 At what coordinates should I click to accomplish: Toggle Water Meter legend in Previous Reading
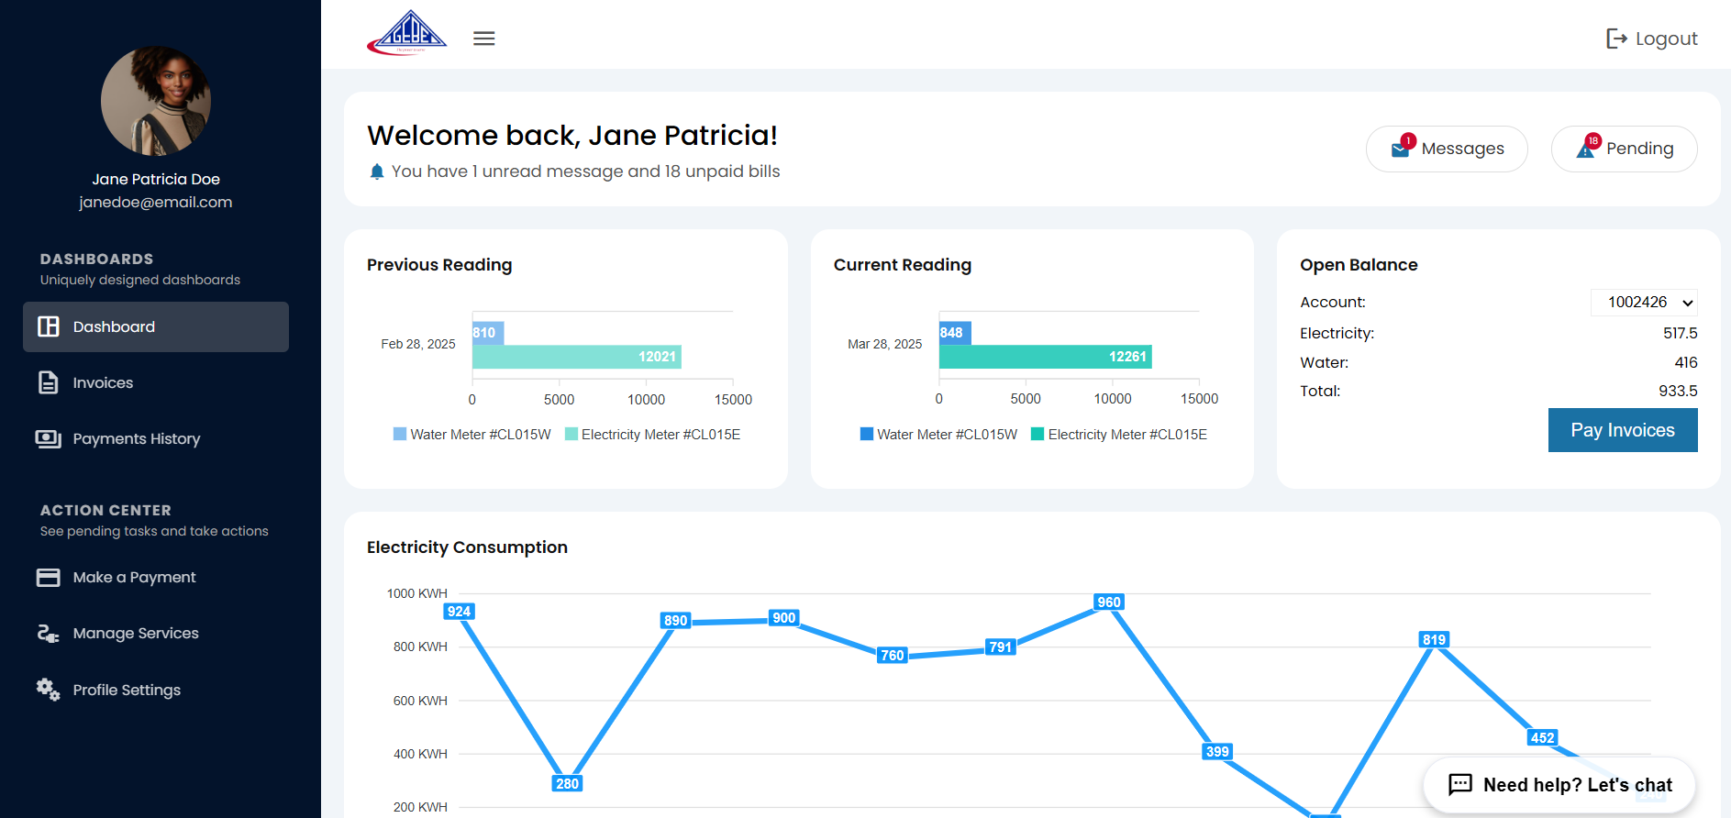click(472, 435)
